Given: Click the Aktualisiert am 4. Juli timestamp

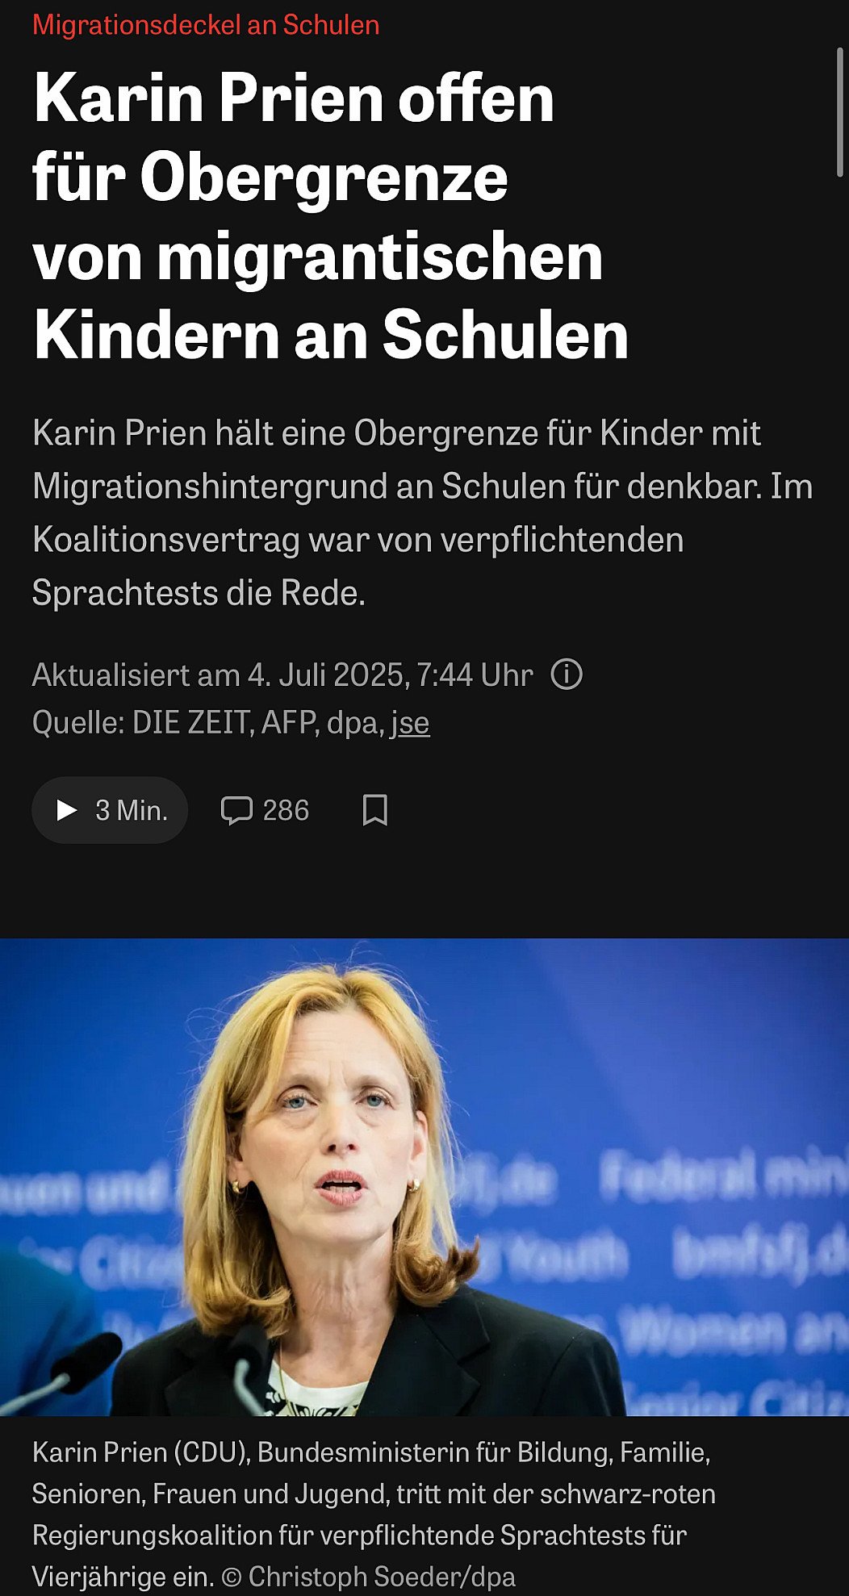Looking at the screenshot, I should [x=282, y=675].
